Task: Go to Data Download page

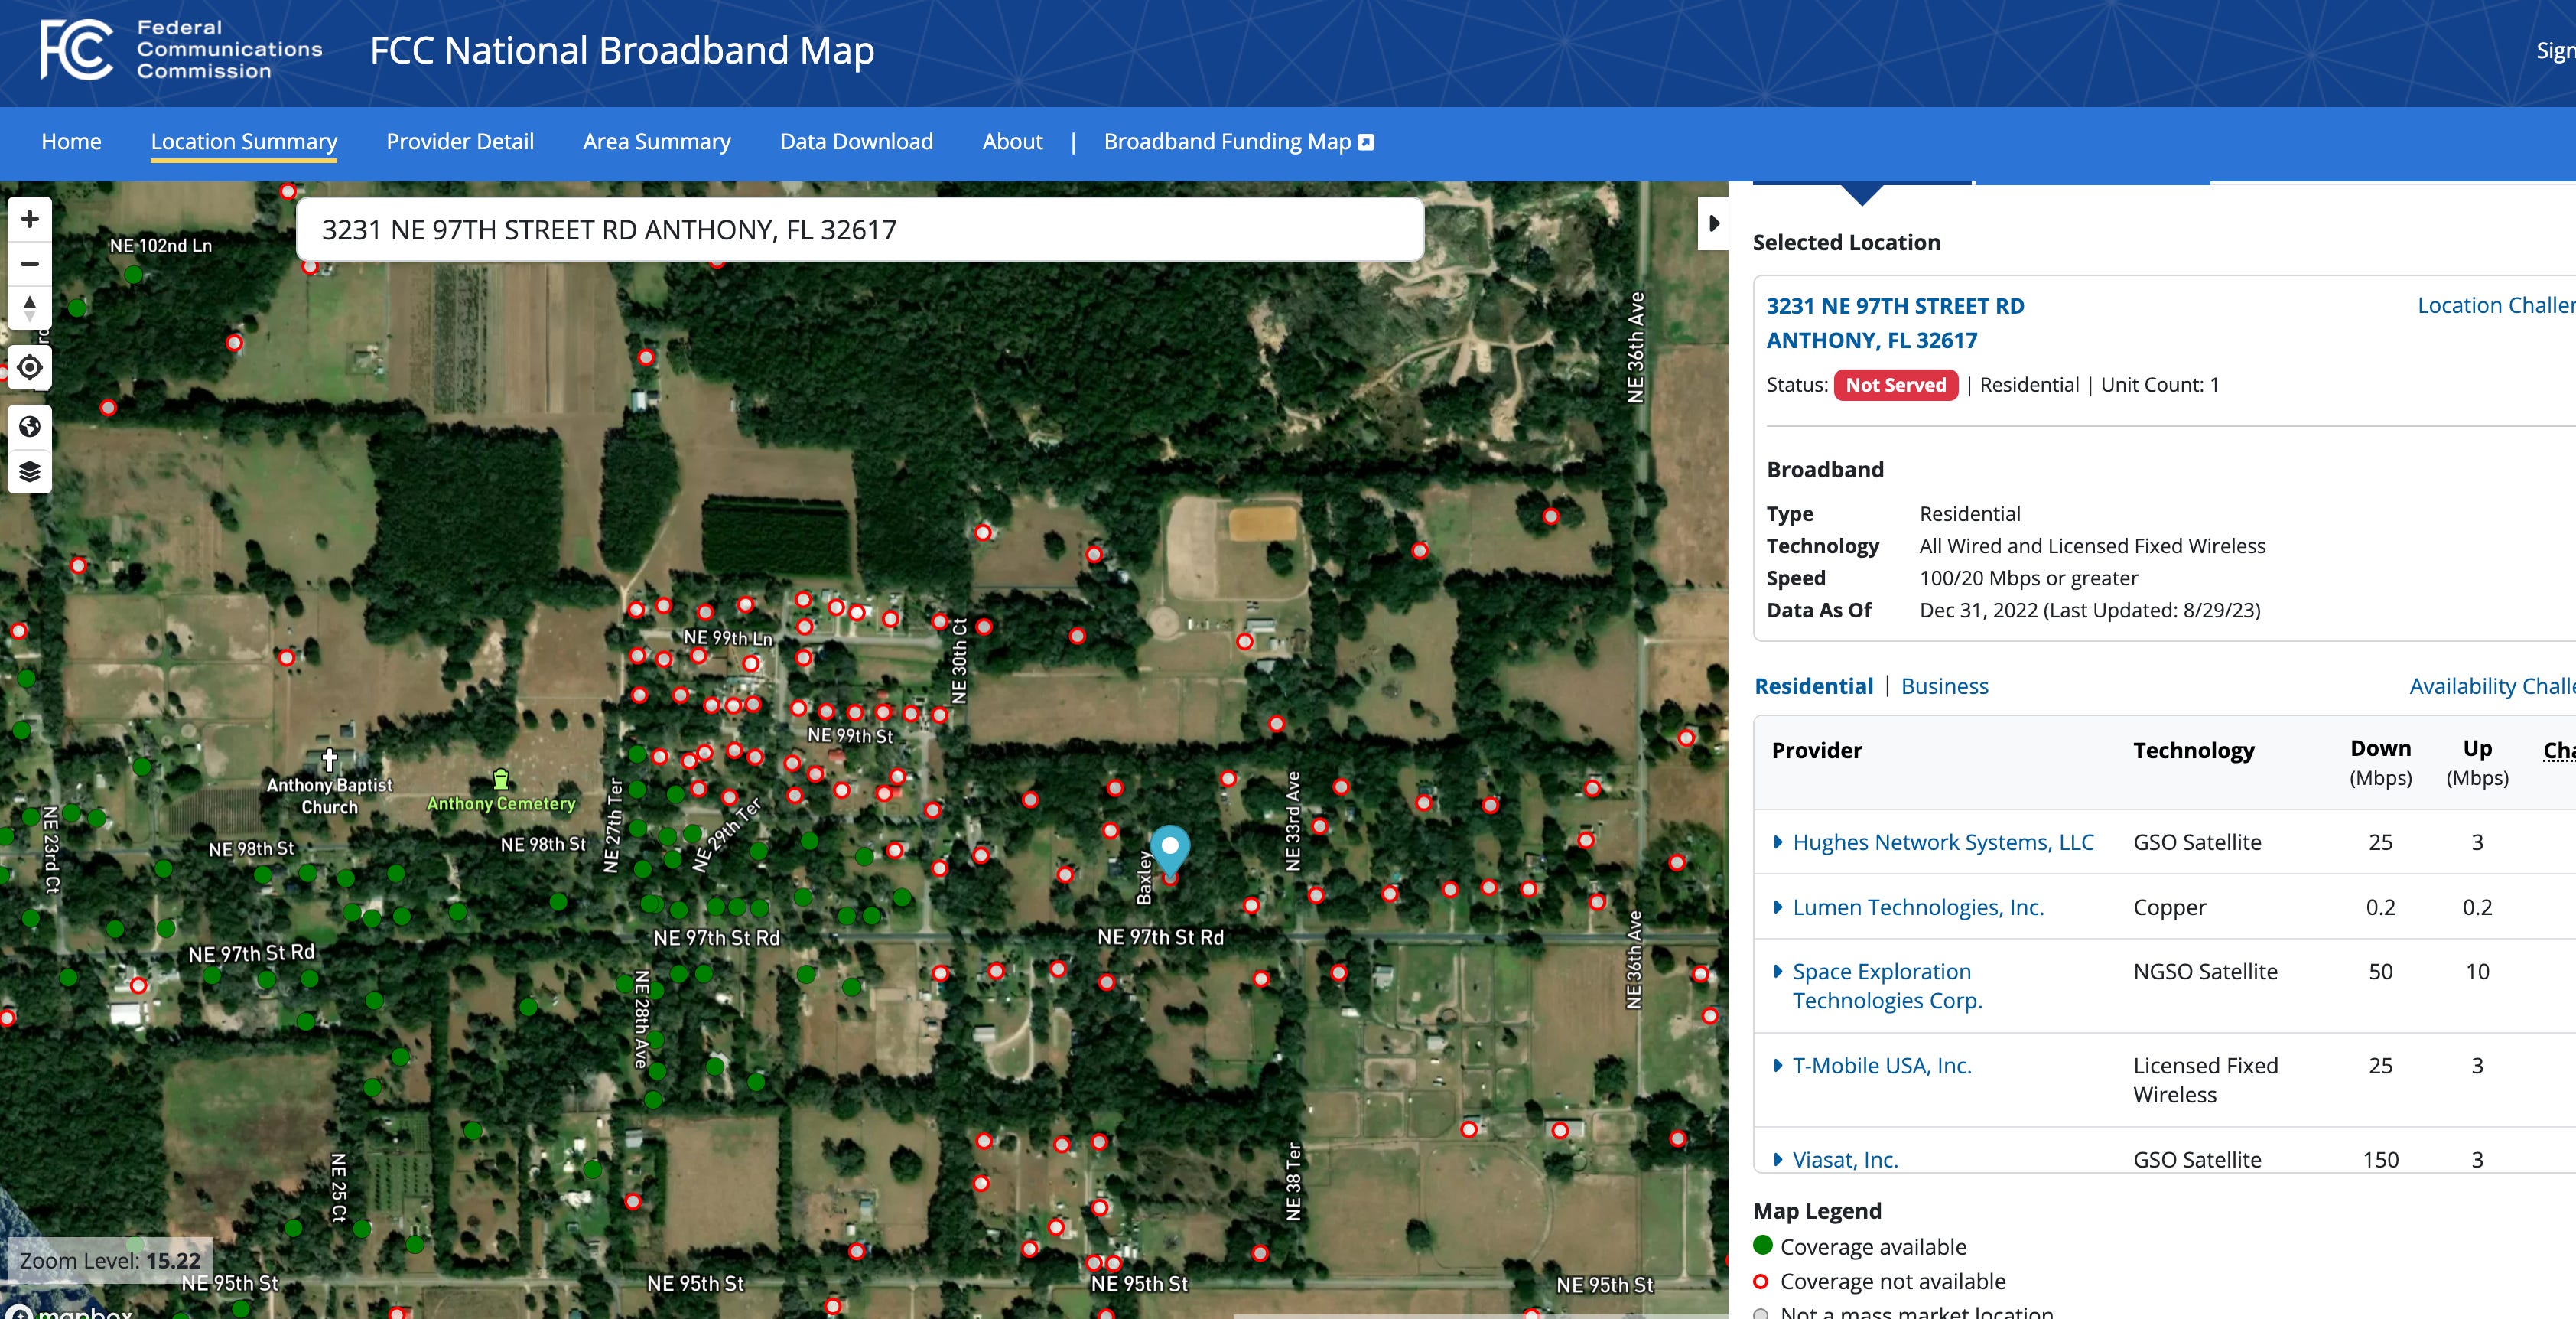Action: click(x=856, y=142)
